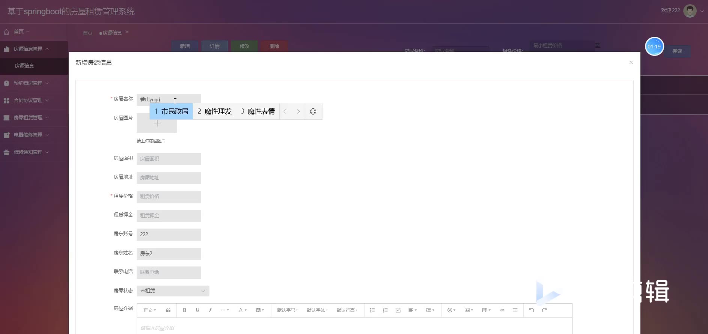Select IME candidate 2 魔性理发

214,111
